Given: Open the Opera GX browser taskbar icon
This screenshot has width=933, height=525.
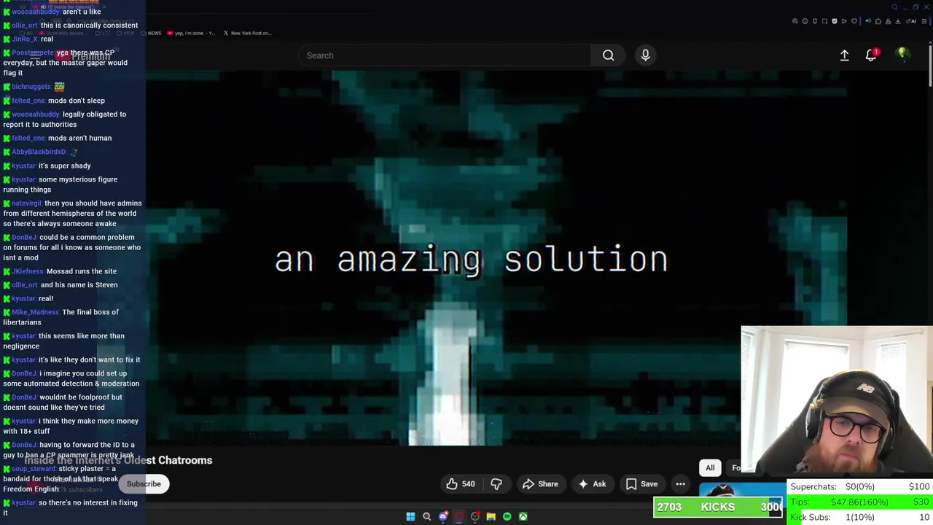Looking at the screenshot, I should [x=459, y=516].
